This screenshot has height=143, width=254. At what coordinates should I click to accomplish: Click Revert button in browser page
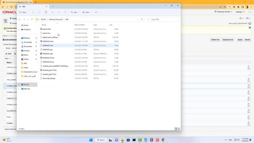[248, 40]
